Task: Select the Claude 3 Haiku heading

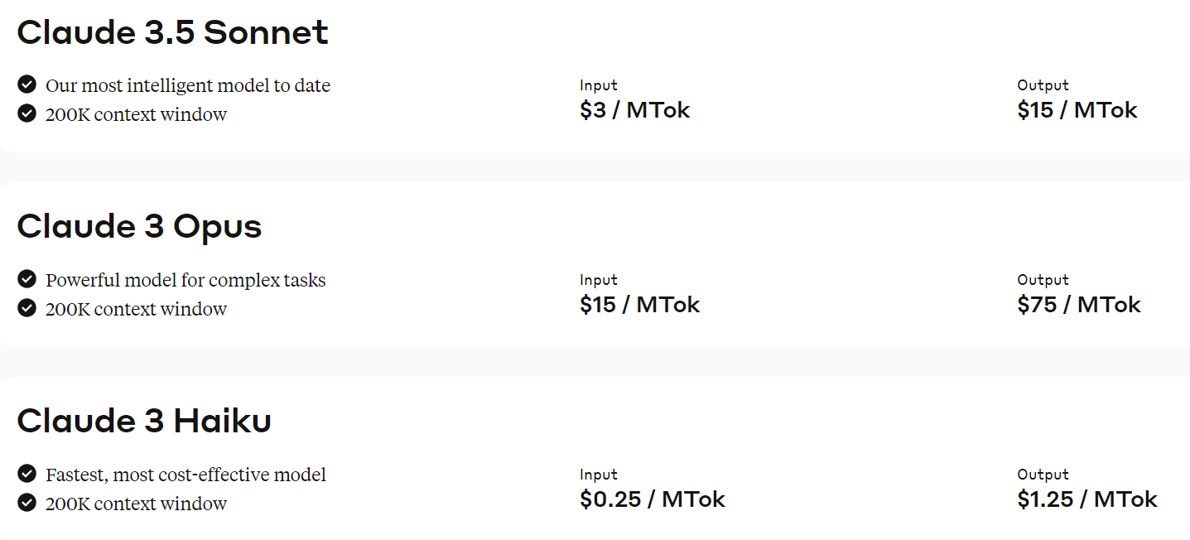Action: [x=144, y=422]
